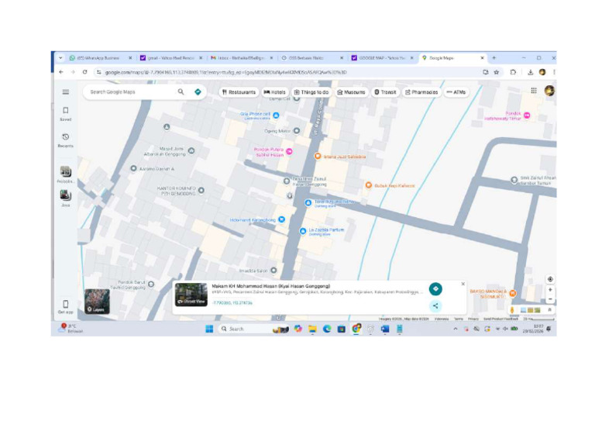The width and height of the screenshot is (595, 421).
Task: Go back in browser history
Action: (61, 72)
